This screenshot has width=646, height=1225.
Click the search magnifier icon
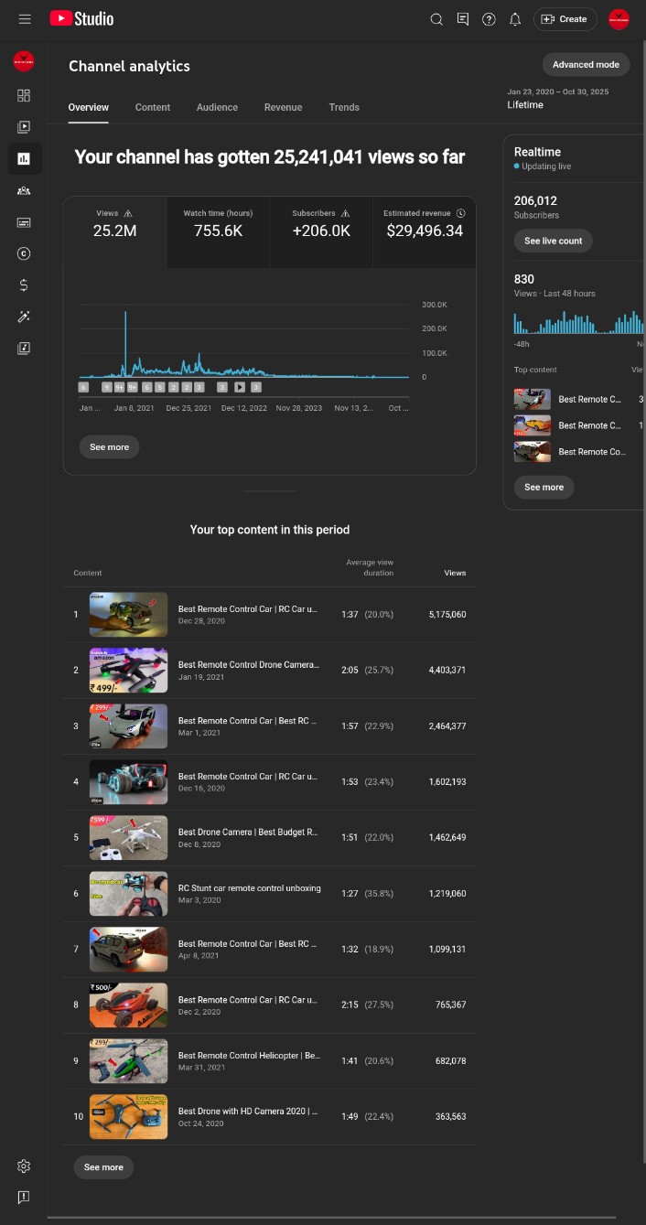coord(436,19)
